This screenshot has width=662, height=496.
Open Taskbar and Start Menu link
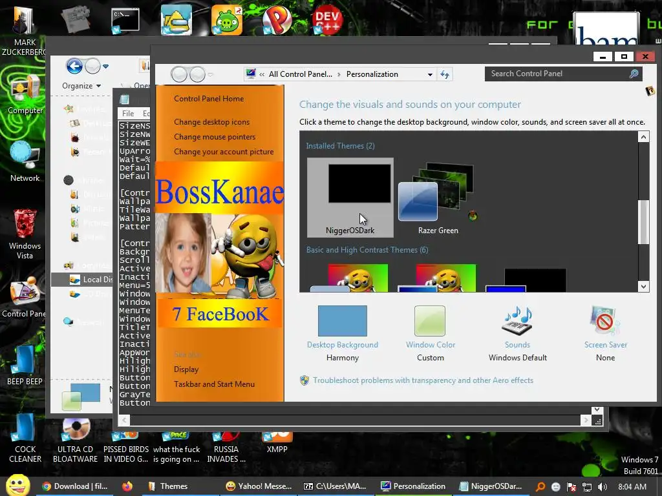point(214,384)
